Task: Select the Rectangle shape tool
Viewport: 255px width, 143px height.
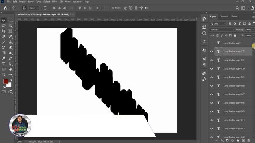Action: coord(4,69)
